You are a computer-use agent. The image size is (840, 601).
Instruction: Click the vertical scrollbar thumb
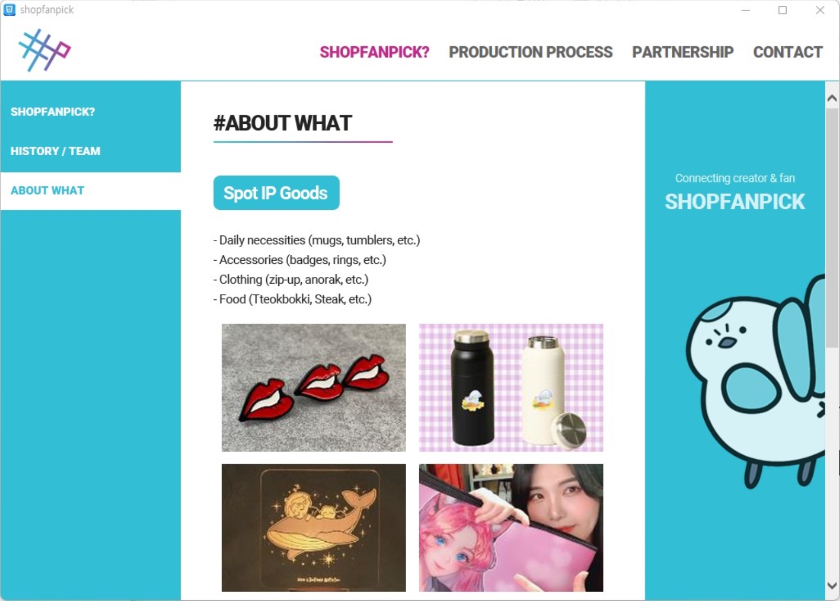832,228
